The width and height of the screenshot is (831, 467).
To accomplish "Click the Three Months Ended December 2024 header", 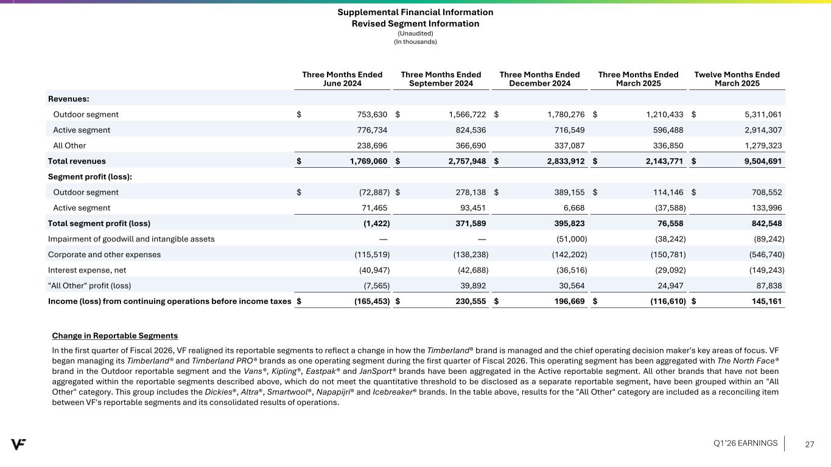I will [x=539, y=79].
